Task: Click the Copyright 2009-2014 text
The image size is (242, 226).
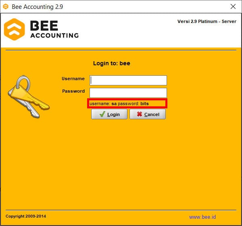Action: pos(26,216)
